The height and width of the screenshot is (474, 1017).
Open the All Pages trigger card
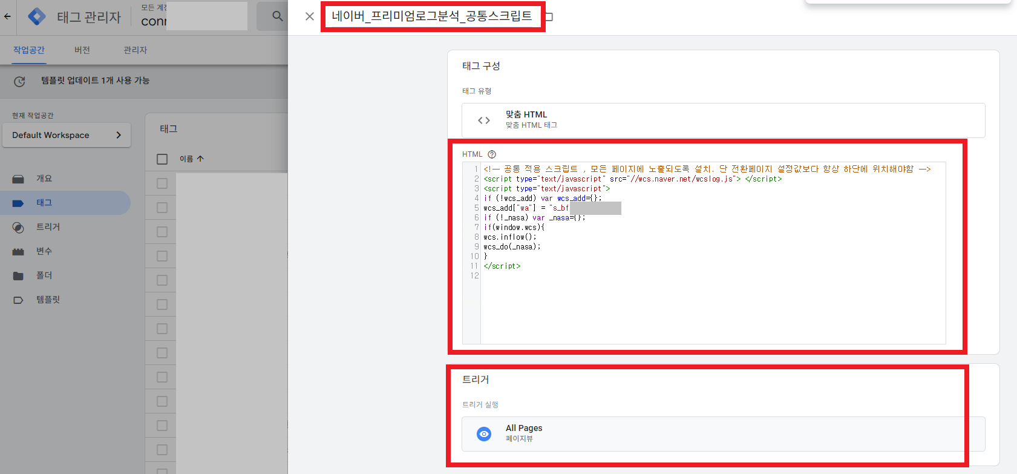(x=723, y=434)
